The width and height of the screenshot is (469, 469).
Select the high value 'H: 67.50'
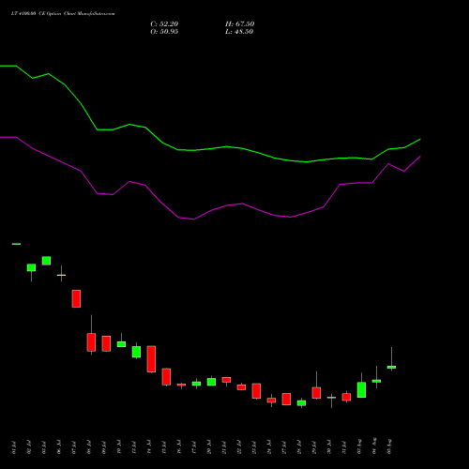pyautogui.click(x=240, y=24)
